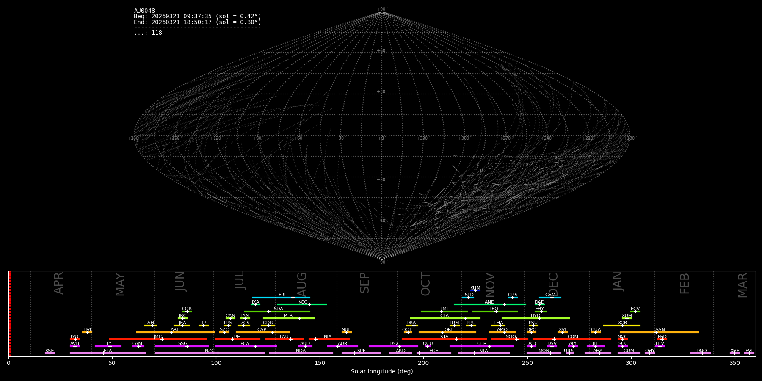The width and height of the screenshot is (762, 381).
Task: Click the HYD shower label
Action: coord(536,316)
